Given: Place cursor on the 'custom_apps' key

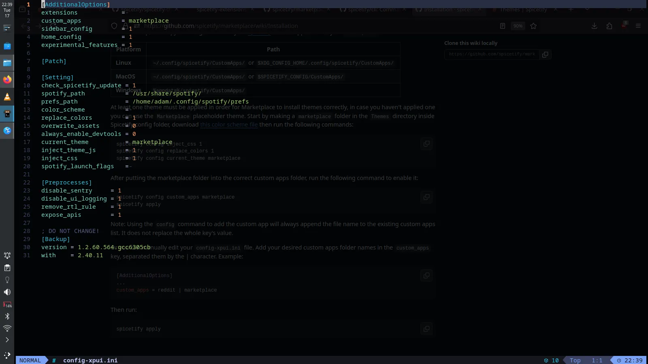Looking at the screenshot, I should [x=61, y=21].
